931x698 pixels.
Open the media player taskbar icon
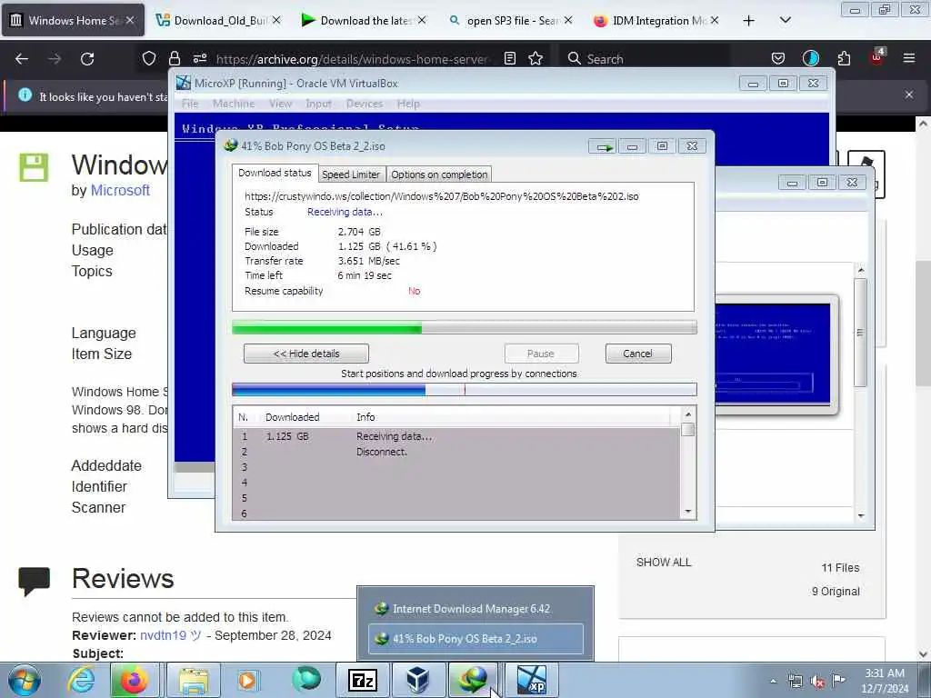point(247,680)
